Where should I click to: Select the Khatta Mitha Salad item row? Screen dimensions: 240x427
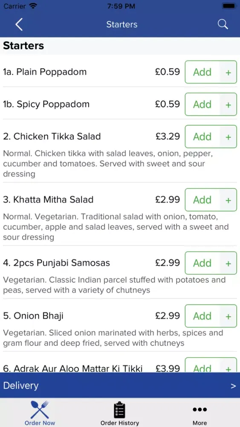point(120,214)
